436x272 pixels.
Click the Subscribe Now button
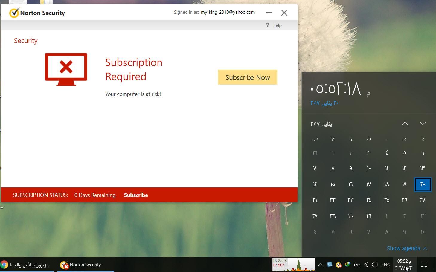[x=248, y=77]
